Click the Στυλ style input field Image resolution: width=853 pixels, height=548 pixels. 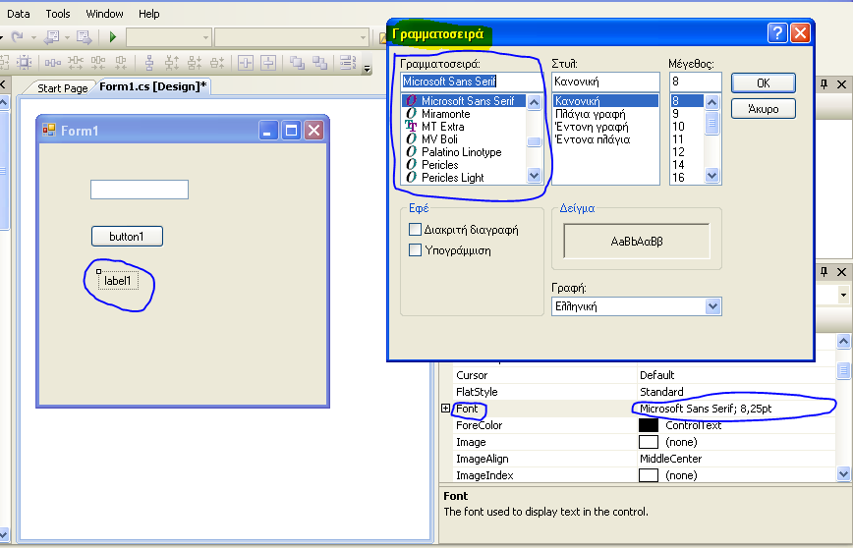pyautogui.click(x=605, y=82)
